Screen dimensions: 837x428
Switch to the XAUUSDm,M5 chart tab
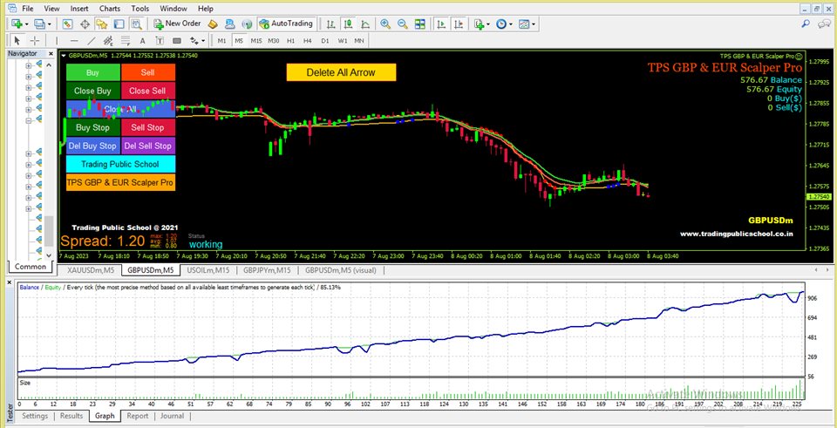click(90, 270)
